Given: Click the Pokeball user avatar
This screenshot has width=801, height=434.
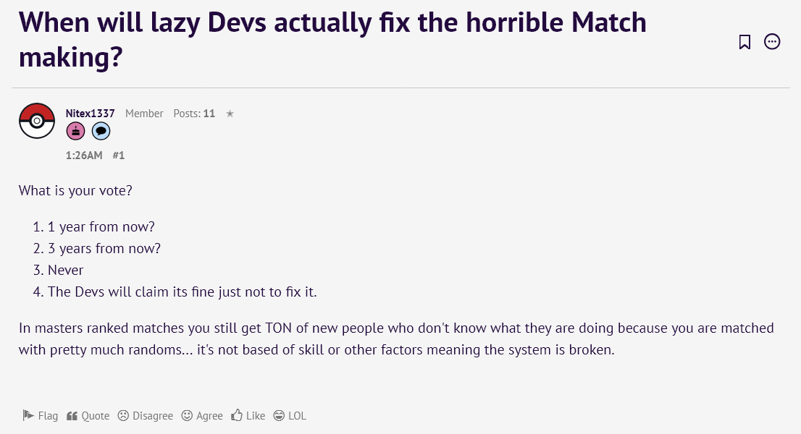Looking at the screenshot, I should pyautogui.click(x=37, y=121).
